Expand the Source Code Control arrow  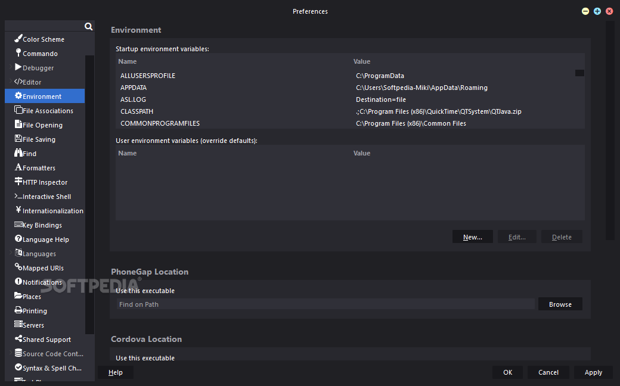tap(11, 353)
